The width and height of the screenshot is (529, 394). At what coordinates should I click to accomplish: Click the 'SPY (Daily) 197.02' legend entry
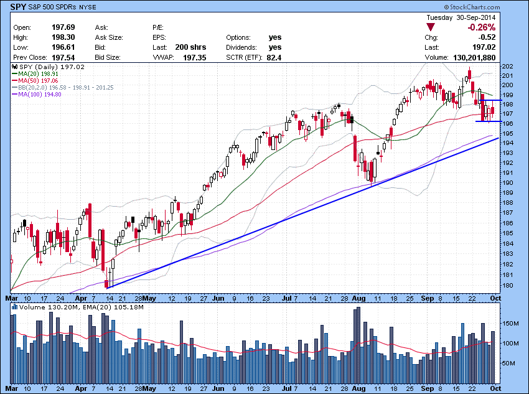tap(52, 67)
